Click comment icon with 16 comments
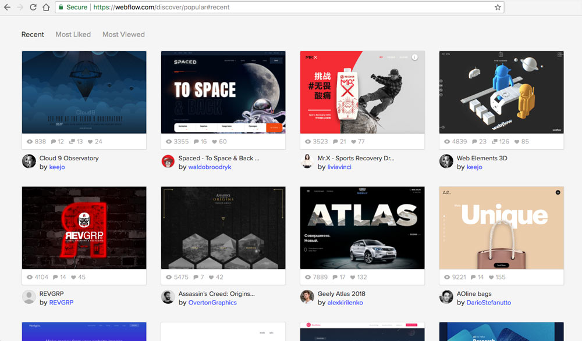 [196, 142]
